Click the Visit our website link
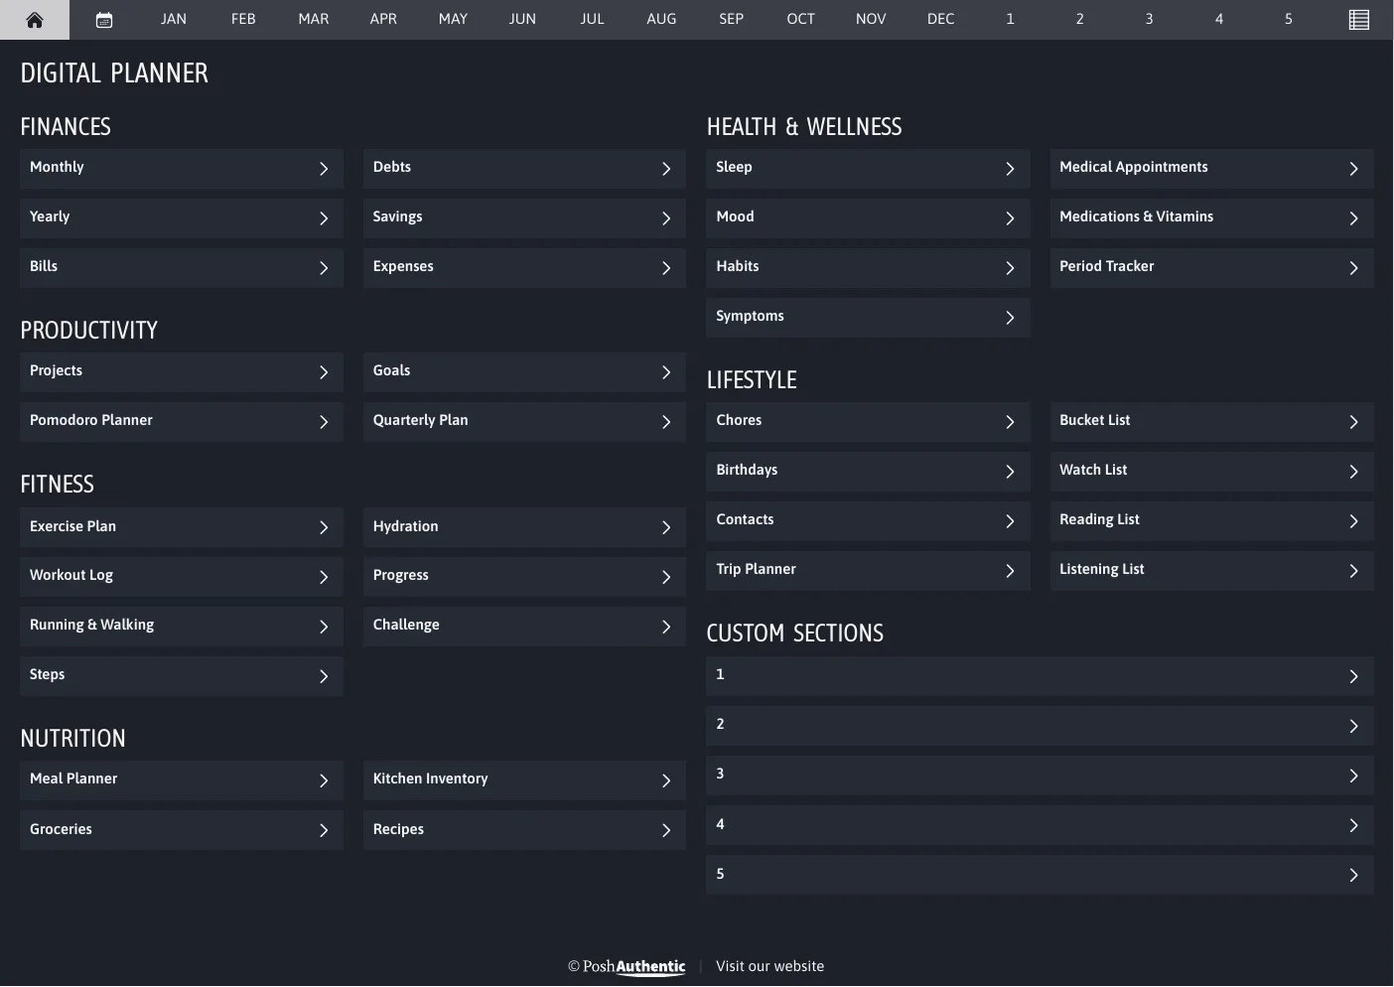 coord(769,966)
